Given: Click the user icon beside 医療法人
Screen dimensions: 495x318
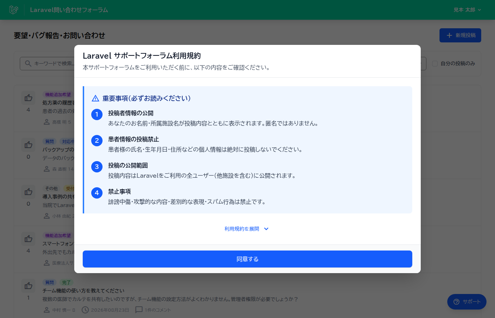Looking at the screenshot, I should tap(47, 263).
